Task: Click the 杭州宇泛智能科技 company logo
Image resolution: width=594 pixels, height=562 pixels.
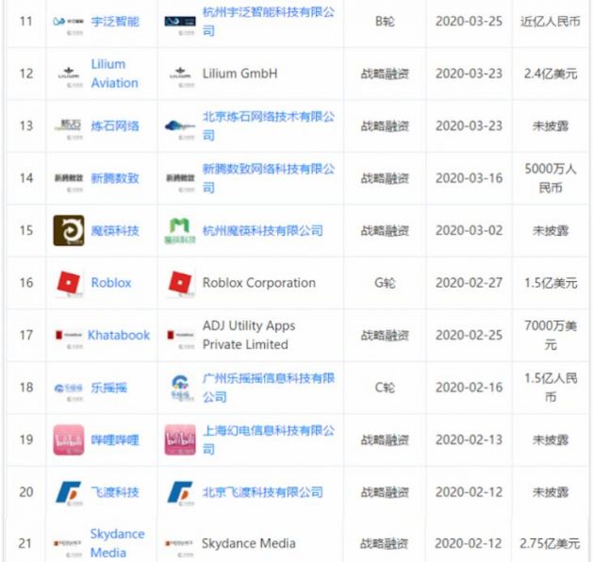Action: (180, 24)
